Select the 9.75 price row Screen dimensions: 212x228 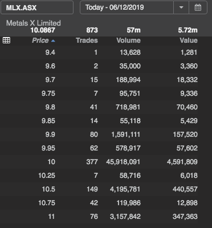(99, 93)
